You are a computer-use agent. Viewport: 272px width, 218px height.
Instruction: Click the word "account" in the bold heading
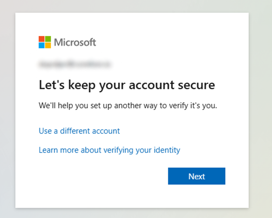click(x=152, y=85)
